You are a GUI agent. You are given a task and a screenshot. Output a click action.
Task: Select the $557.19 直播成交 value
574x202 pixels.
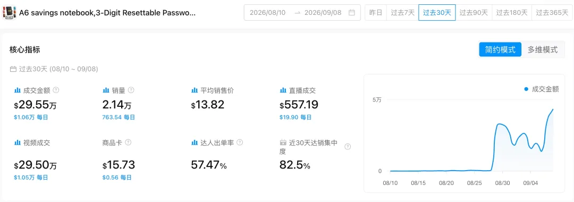[x=299, y=105]
